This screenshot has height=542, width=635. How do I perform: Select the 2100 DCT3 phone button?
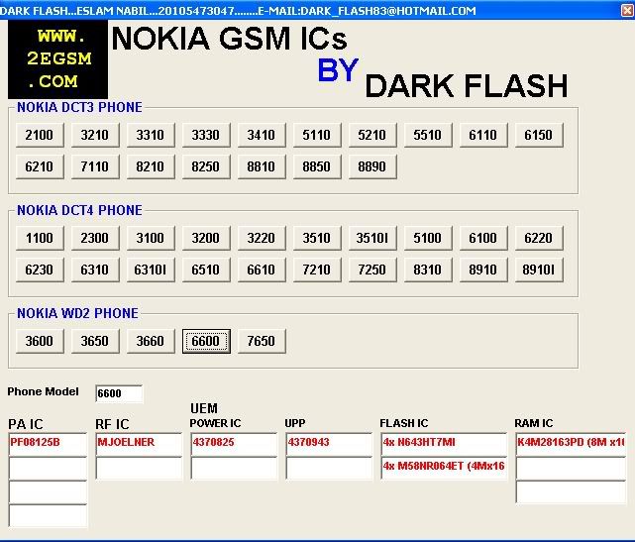[x=40, y=135]
